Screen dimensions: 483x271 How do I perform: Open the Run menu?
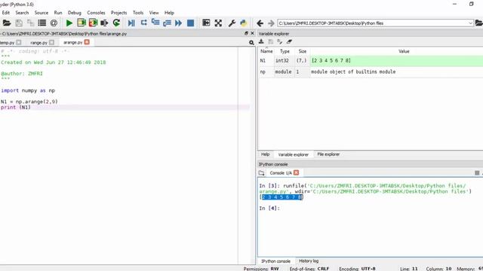click(x=58, y=13)
